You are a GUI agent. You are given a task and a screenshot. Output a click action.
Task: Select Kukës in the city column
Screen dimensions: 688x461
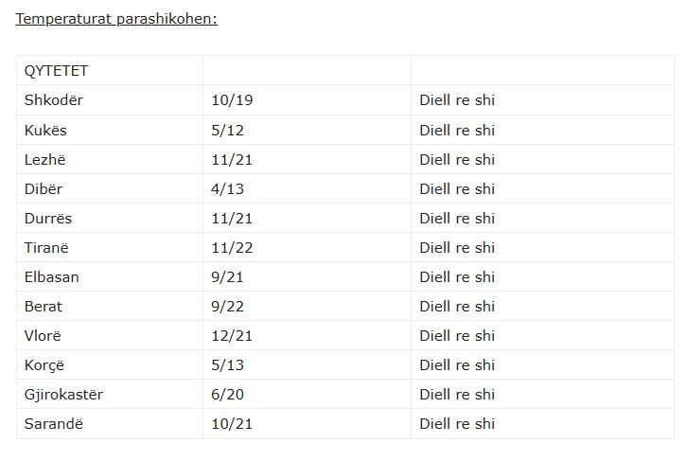click(45, 130)
